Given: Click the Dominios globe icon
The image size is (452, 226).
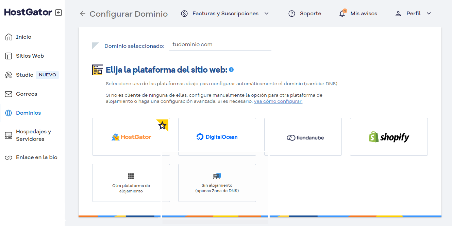Looking at the screenshot, I should 9,113.
